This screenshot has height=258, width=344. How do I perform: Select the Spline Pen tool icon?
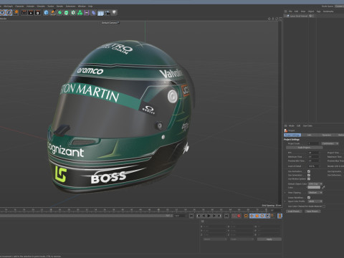click(x=53, y=12)
